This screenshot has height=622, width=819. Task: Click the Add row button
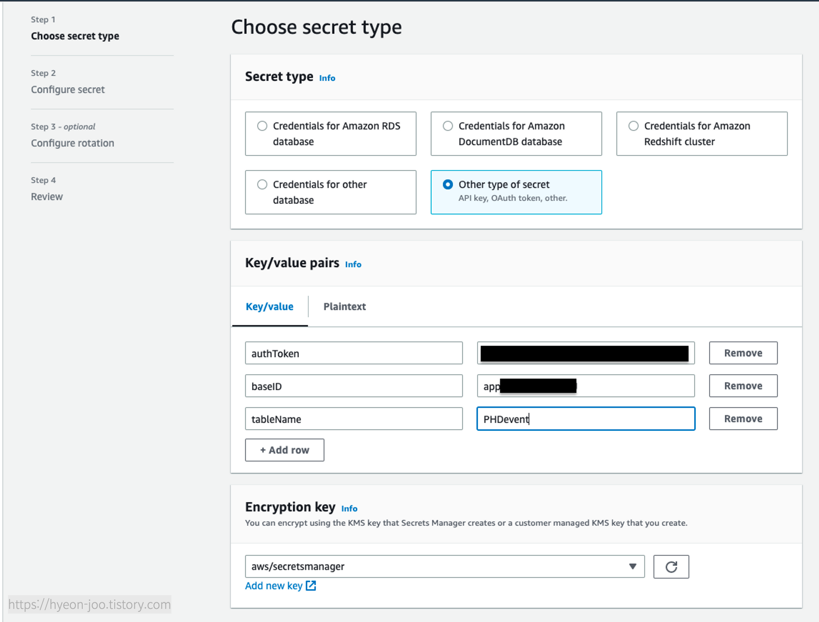[x=284, y=450]
